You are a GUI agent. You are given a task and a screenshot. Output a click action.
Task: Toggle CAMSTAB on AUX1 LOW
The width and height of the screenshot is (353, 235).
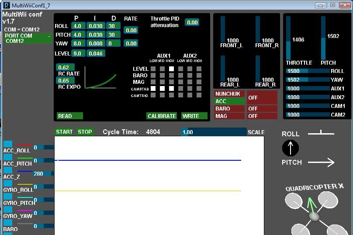(153, 89)
